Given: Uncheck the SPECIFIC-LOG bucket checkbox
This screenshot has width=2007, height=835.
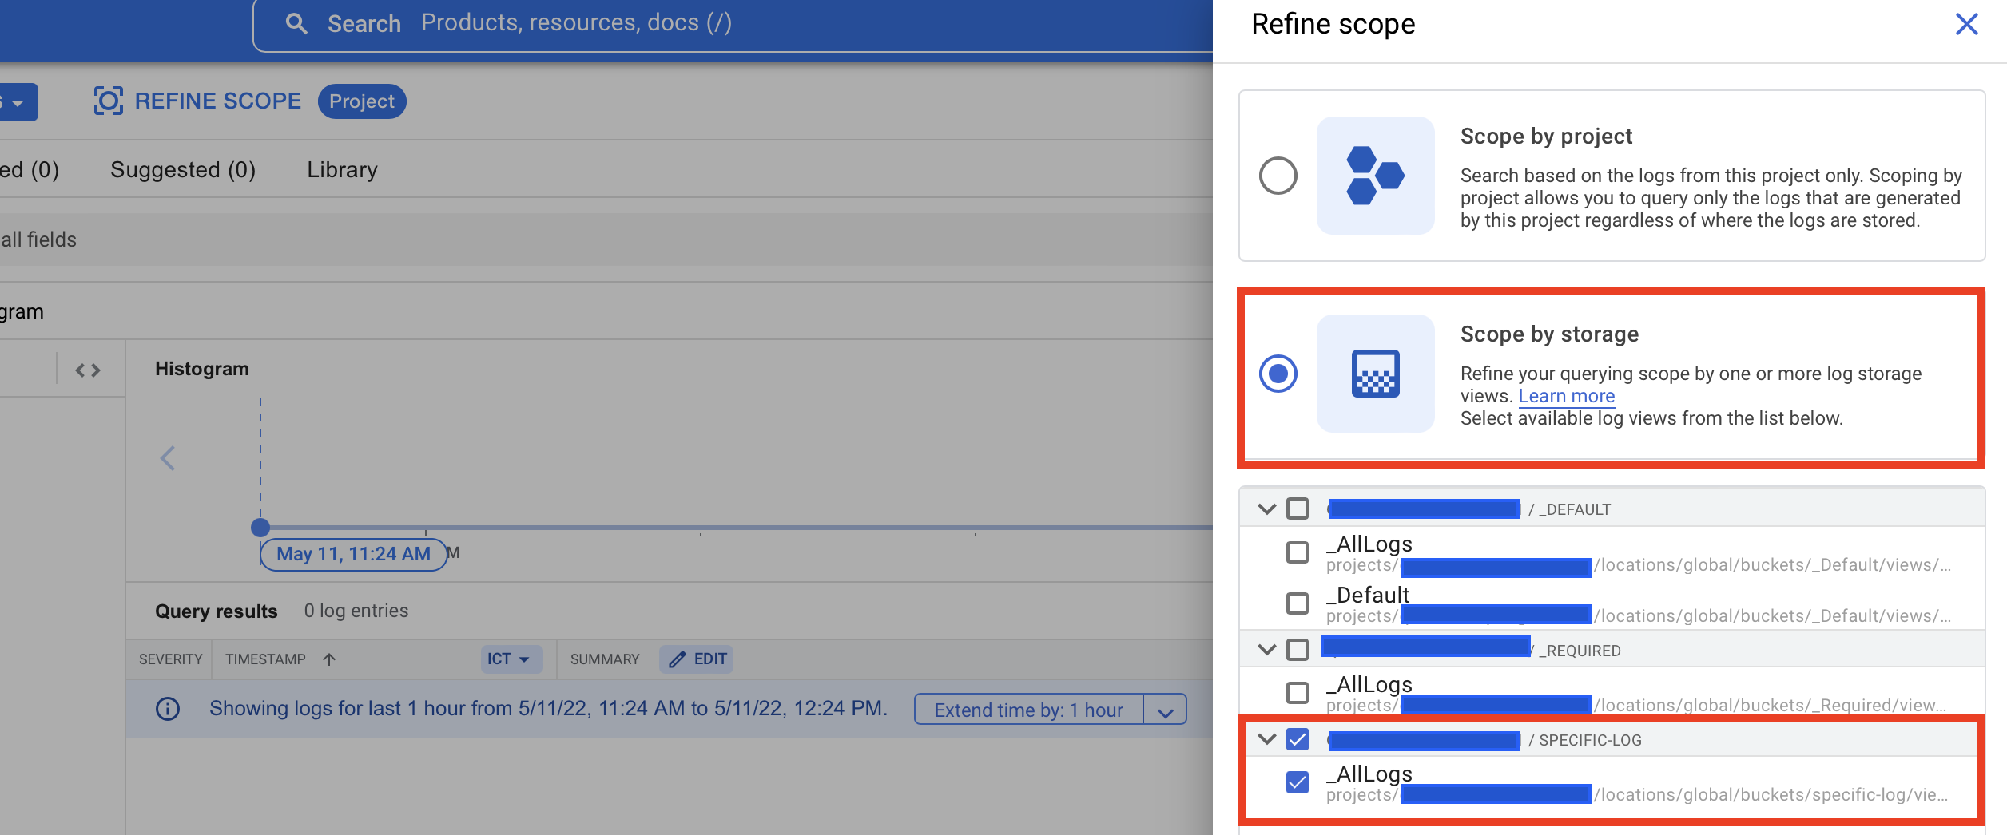Looking at the screenshot, I should tap(1298, 739).
